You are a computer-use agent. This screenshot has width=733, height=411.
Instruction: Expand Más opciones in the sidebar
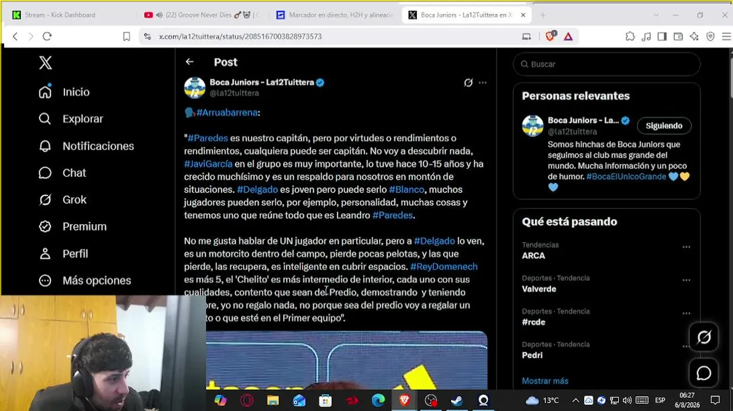click(x=84, y=280)
